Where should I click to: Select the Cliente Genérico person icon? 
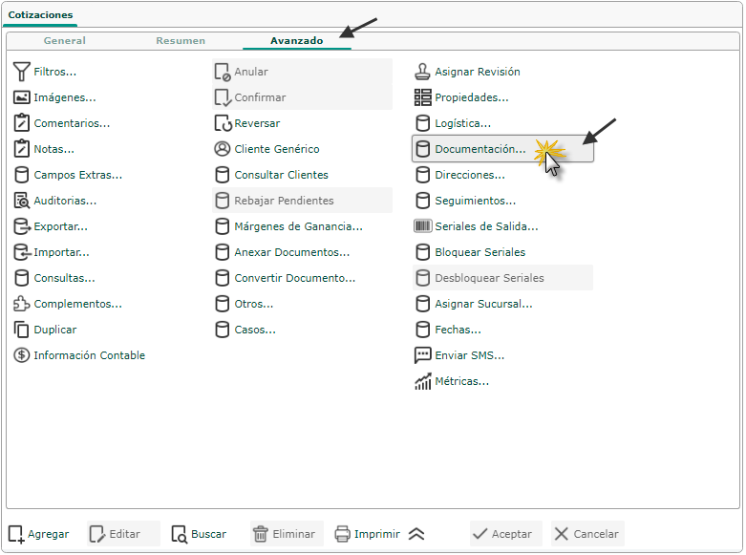pyautogui.click(x=223, y=149)
